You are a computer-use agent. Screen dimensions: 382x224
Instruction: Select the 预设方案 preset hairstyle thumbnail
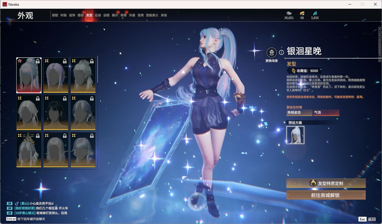tap(295, 135)
